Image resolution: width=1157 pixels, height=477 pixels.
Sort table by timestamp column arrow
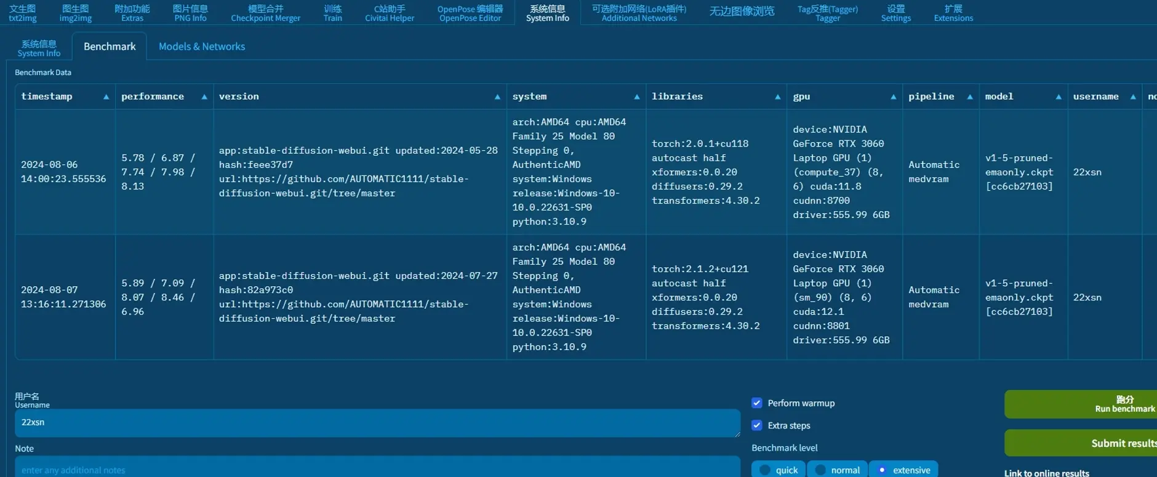pos(106,97)
